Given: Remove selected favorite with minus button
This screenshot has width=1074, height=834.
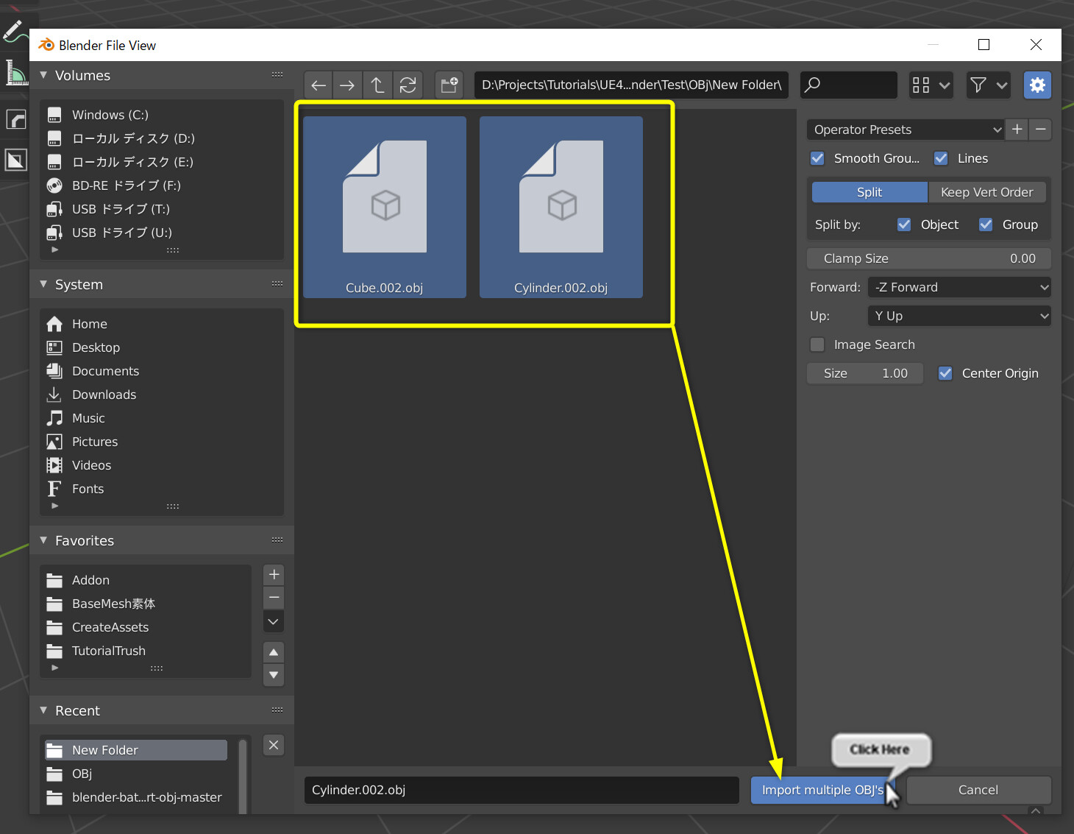Looking at the screenshot, I should pyautogui.click(x=274, y=598).
